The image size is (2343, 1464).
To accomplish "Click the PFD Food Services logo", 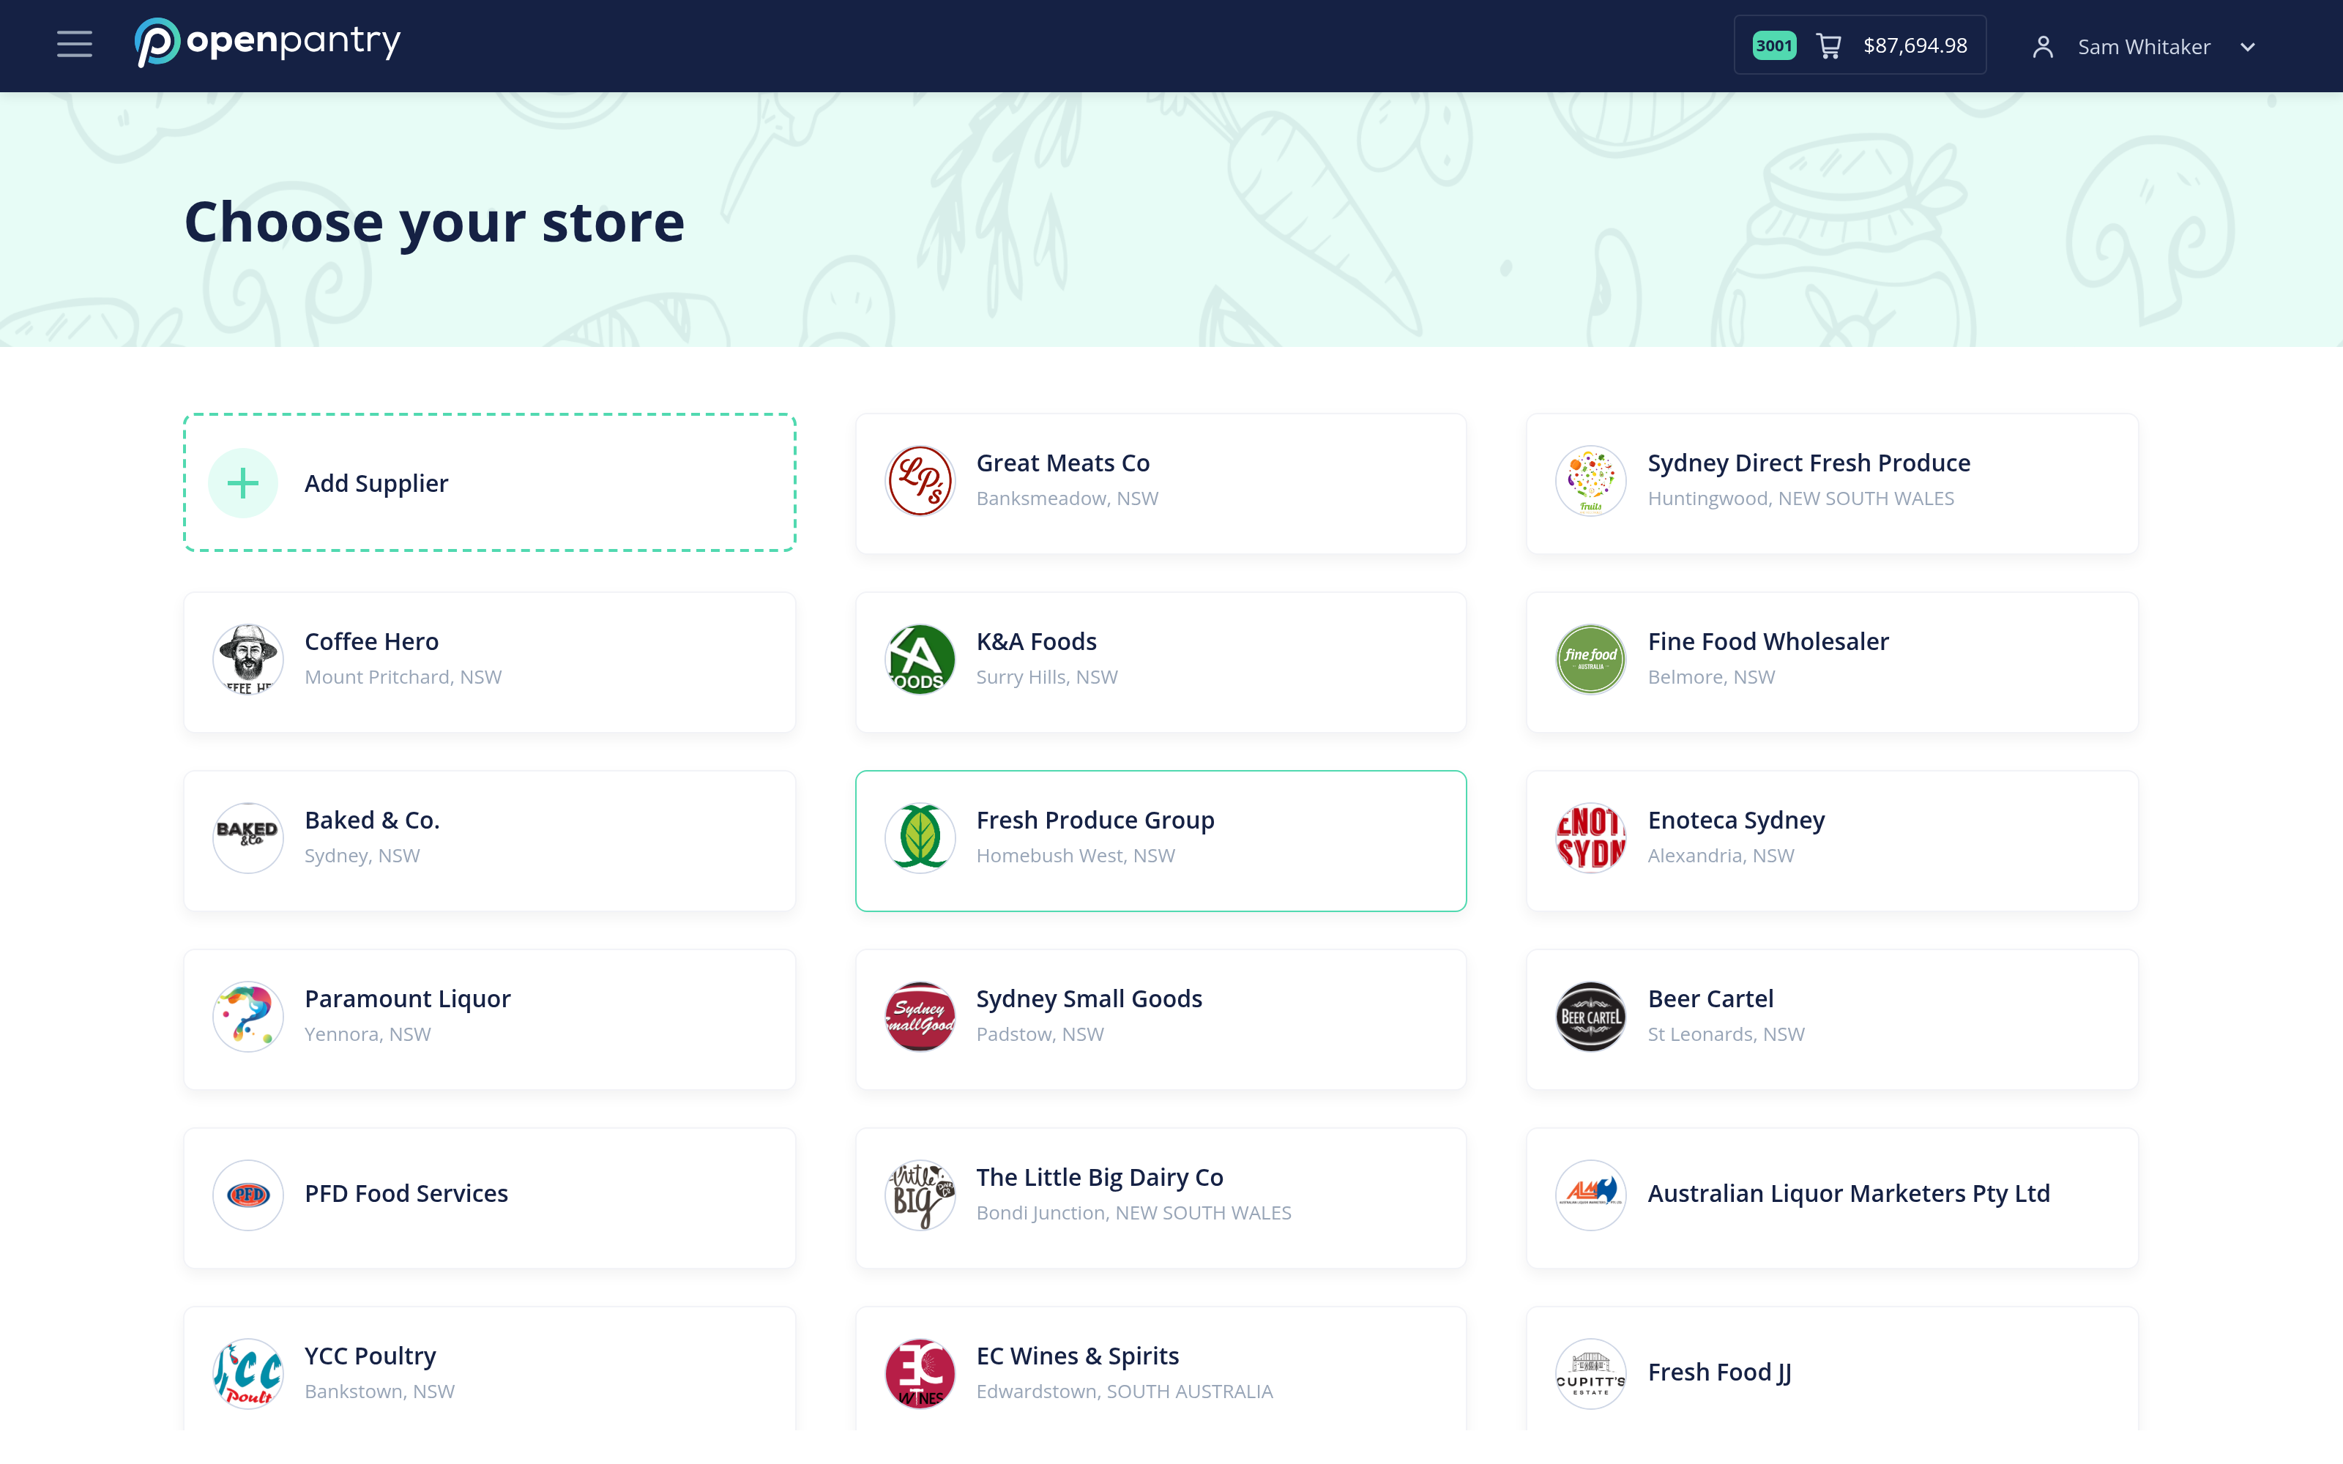I will point(248,1195).
